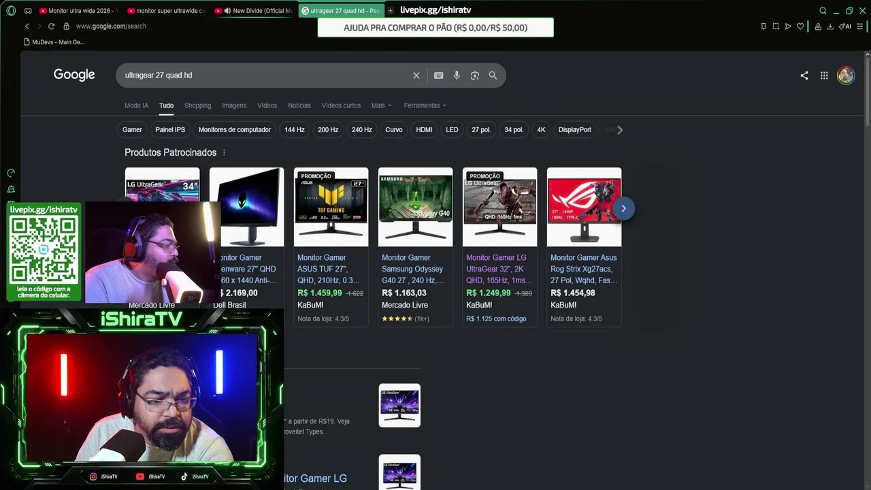
Task: Click the AI assistant icon in the toolbar
Action: [845, 27]
